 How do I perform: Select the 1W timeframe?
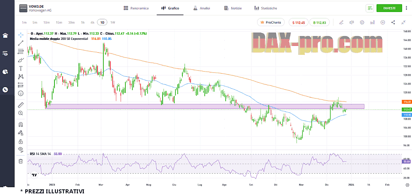pos(113,23)
